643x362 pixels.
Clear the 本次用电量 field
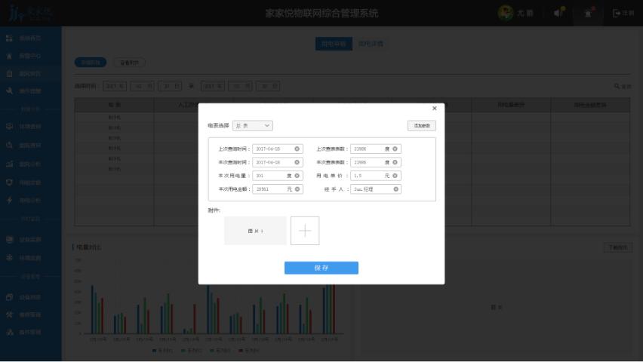297,176
